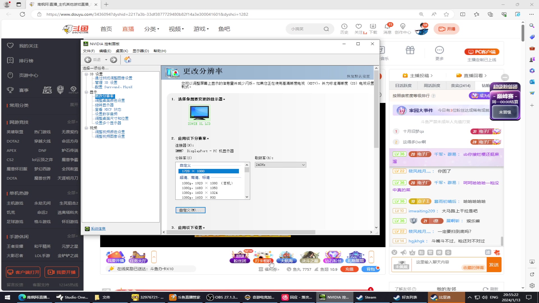Click the NVIDIA panel horizontal scrollbar
The height and width of the screenshot is (303, 539).
(241, 232)
